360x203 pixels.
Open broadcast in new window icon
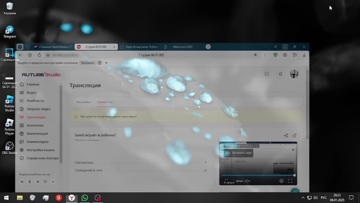294,136
